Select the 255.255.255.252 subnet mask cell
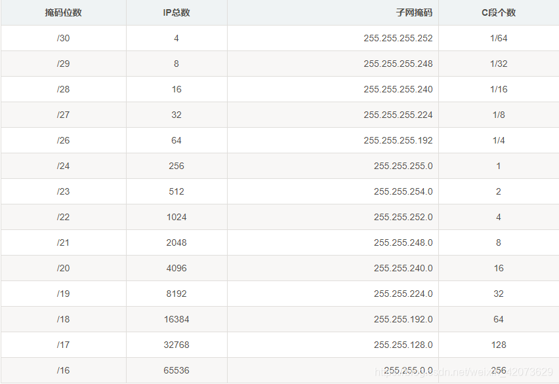Viewport: 559px width, 384px height. pyautogui.click(x=398, y=38)
